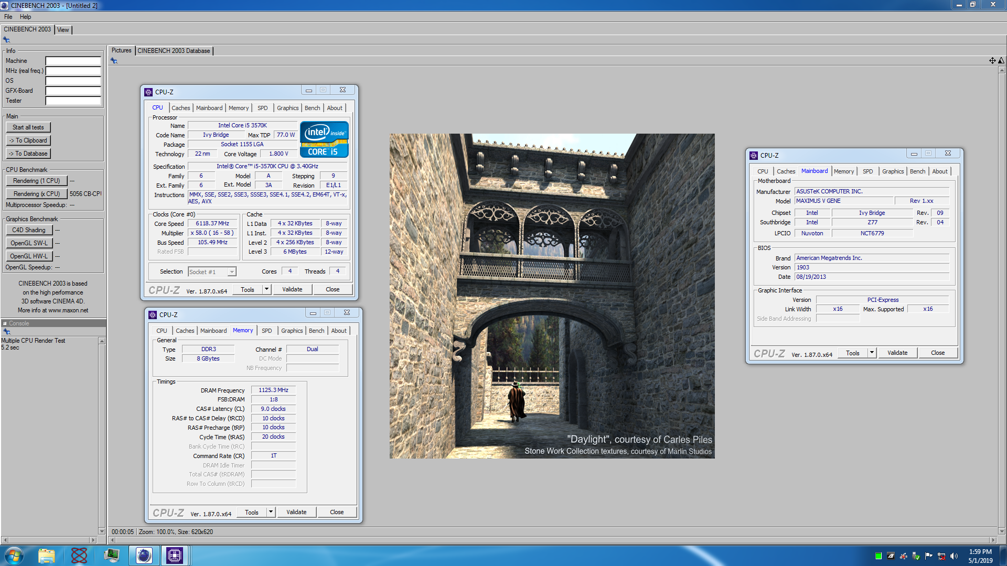
Task: Focus the Machine input field
Action: click(x=73, y=61)
